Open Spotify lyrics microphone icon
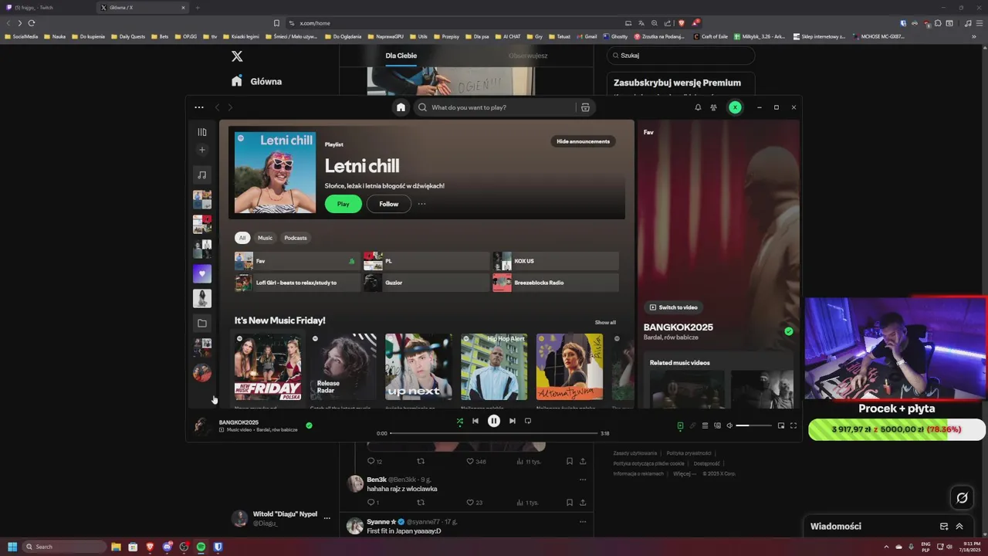Viewport: 988px width, 556px height. click(692, 425)
